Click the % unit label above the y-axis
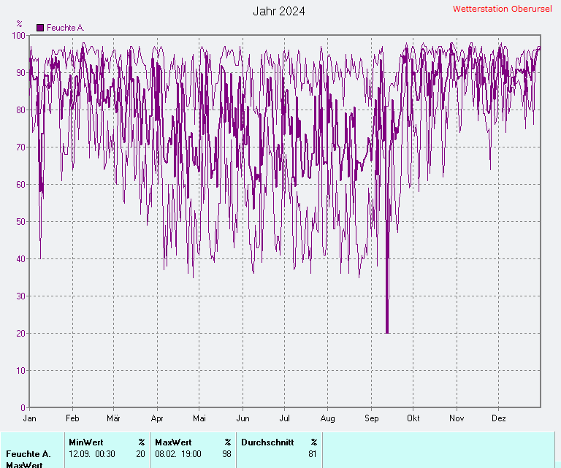Viewport: 561px width, 468px height. pos(19,24)
